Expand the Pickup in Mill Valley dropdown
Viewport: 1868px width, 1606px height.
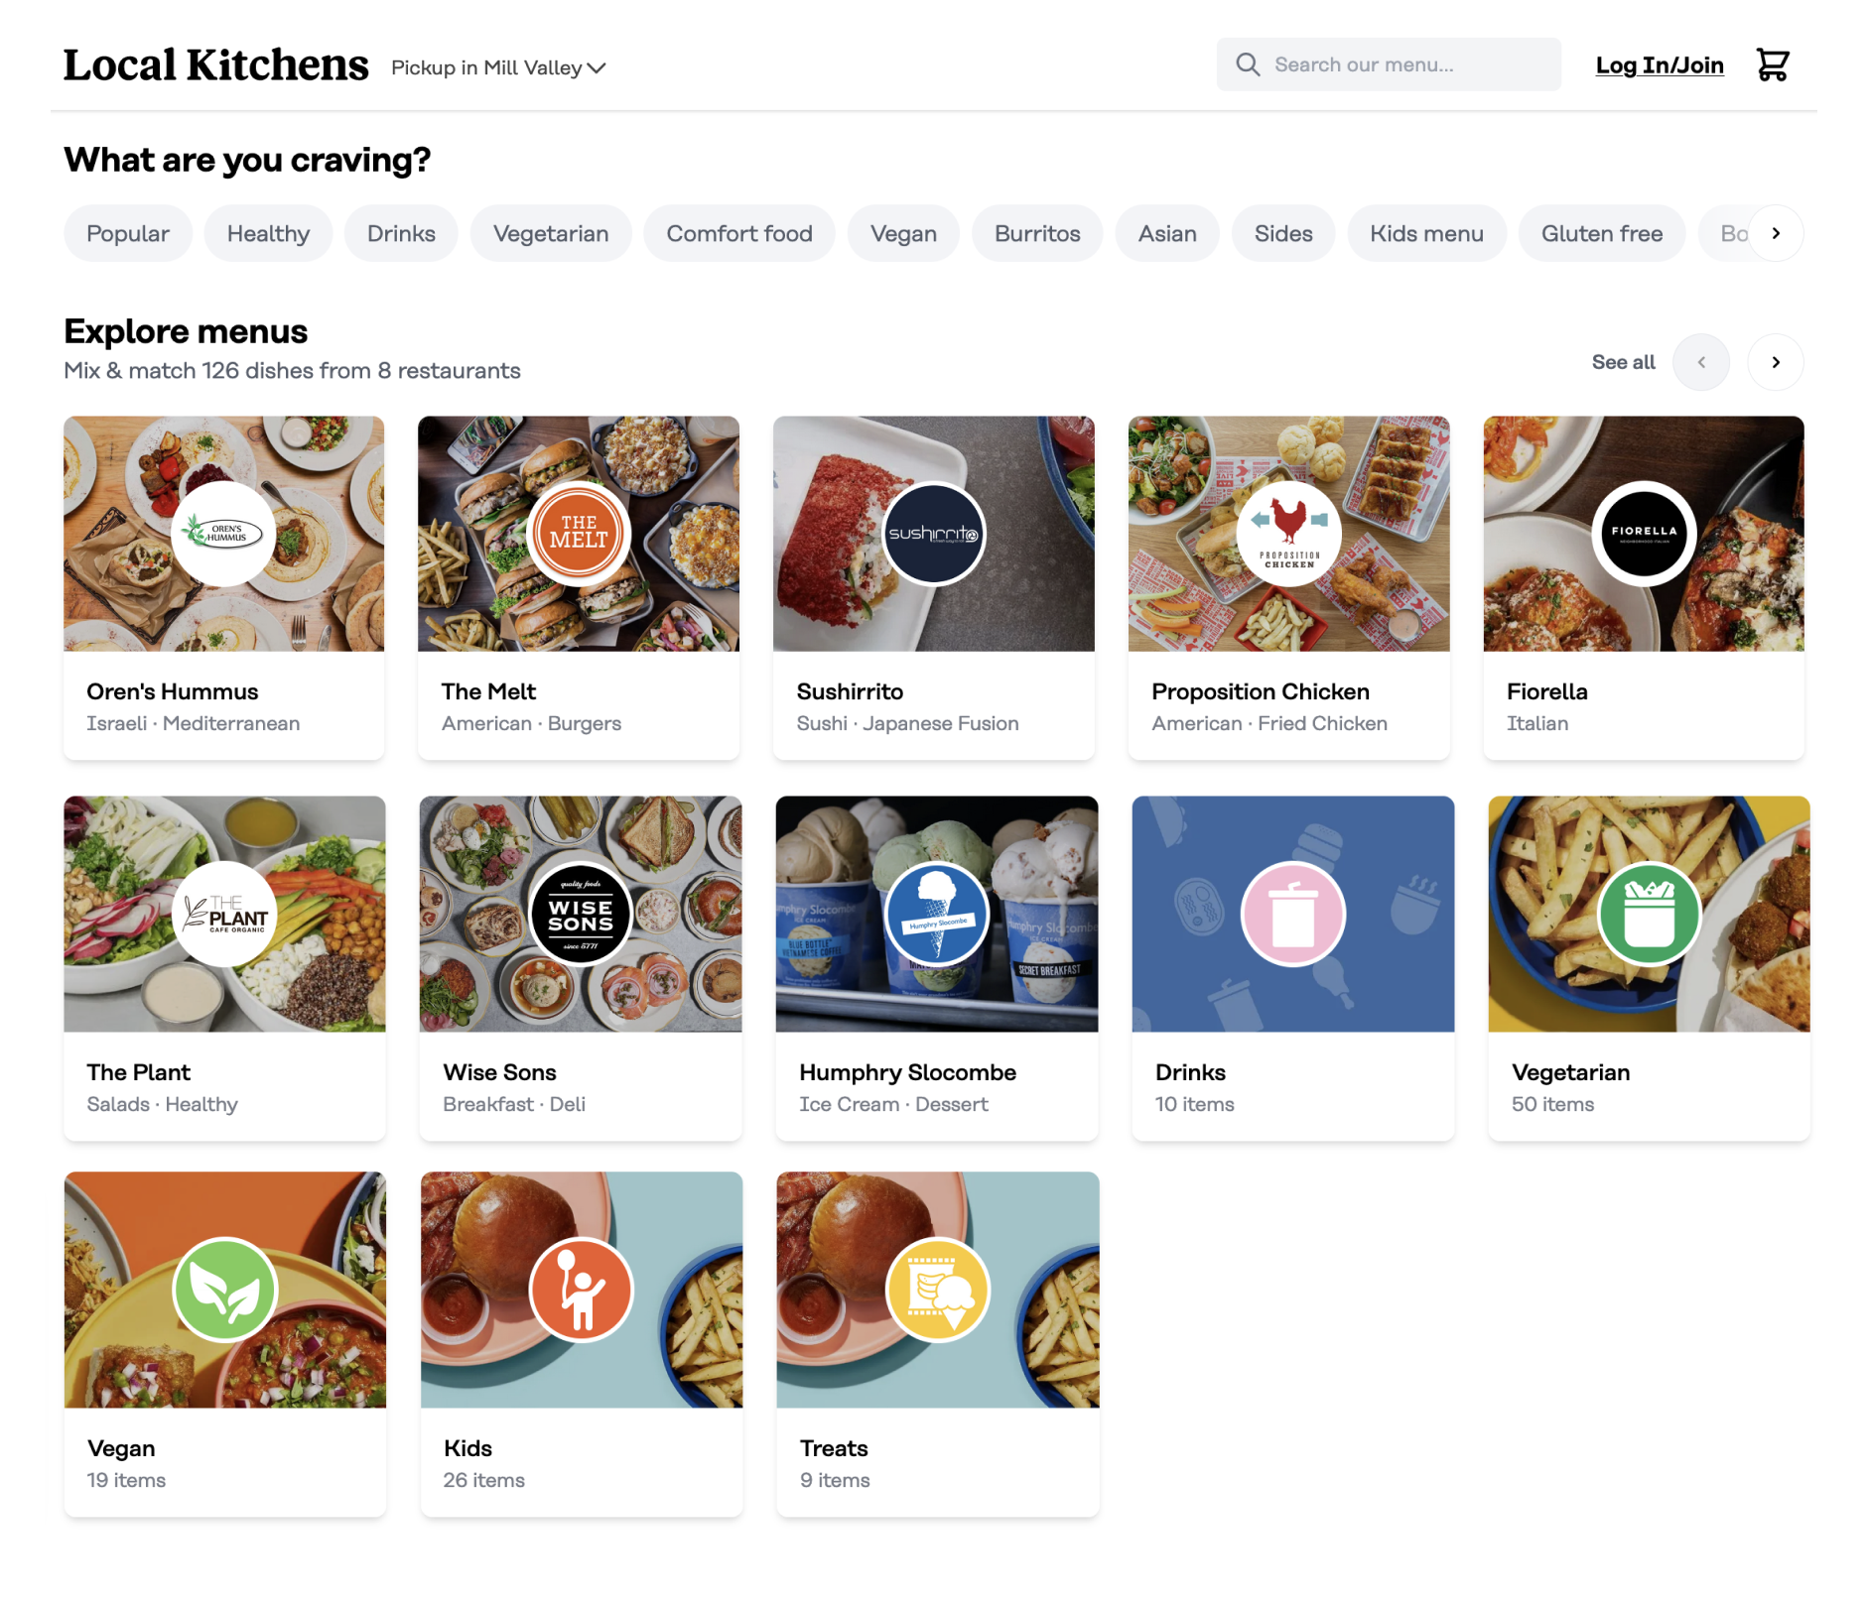[498, 67]
